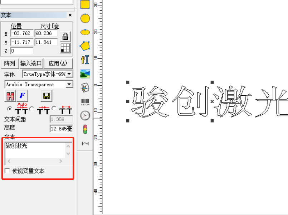Click the text box scroll up arrow
Image resolution: width=288 pixels, height=215 pixels.
coord(68,146)
